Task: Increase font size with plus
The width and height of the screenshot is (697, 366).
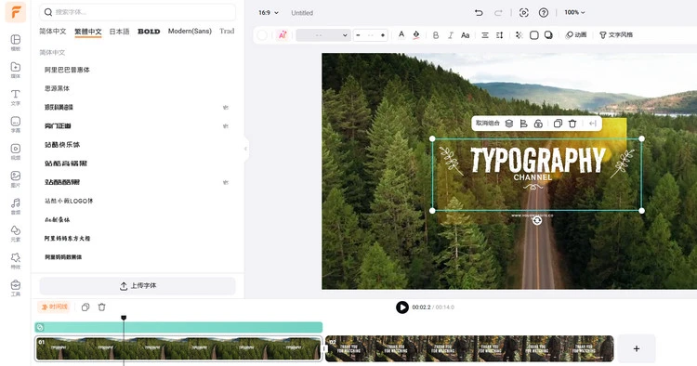Action: [383, 35]
